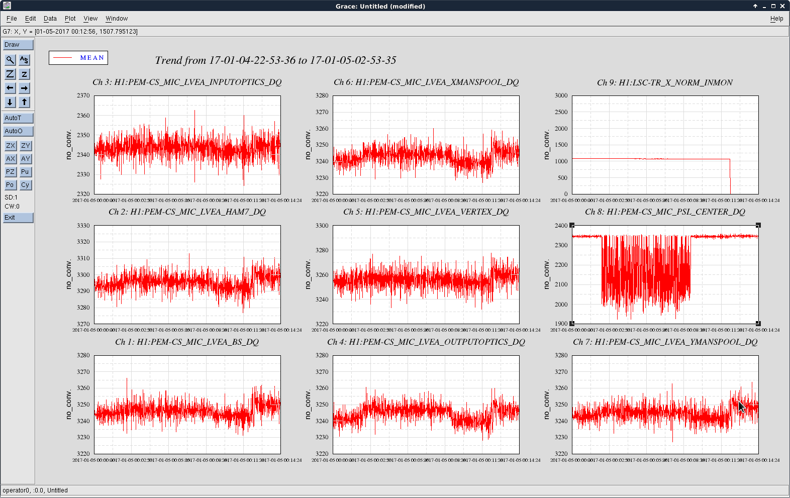Click the Ch 8 PSL_CENTER title label

(665, 212)
